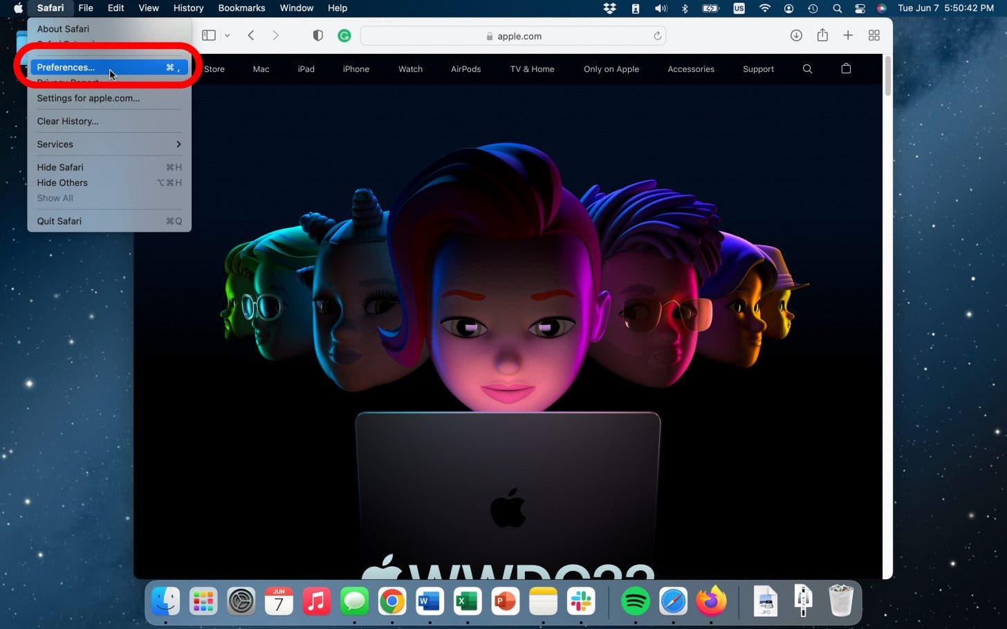Open Calendar from the Dock
The height and width of the screenshot is (629, 1007).
tap(279, 601)
